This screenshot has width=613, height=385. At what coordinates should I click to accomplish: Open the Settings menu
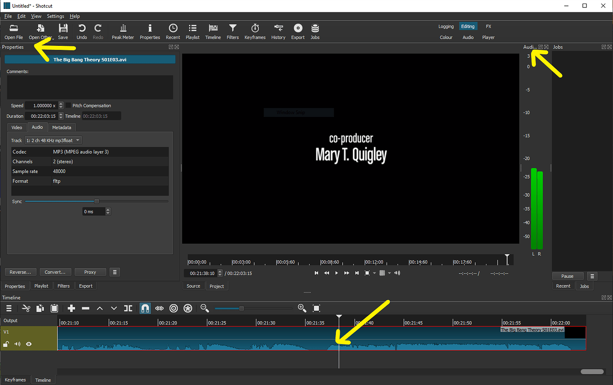tap(55, 16)
